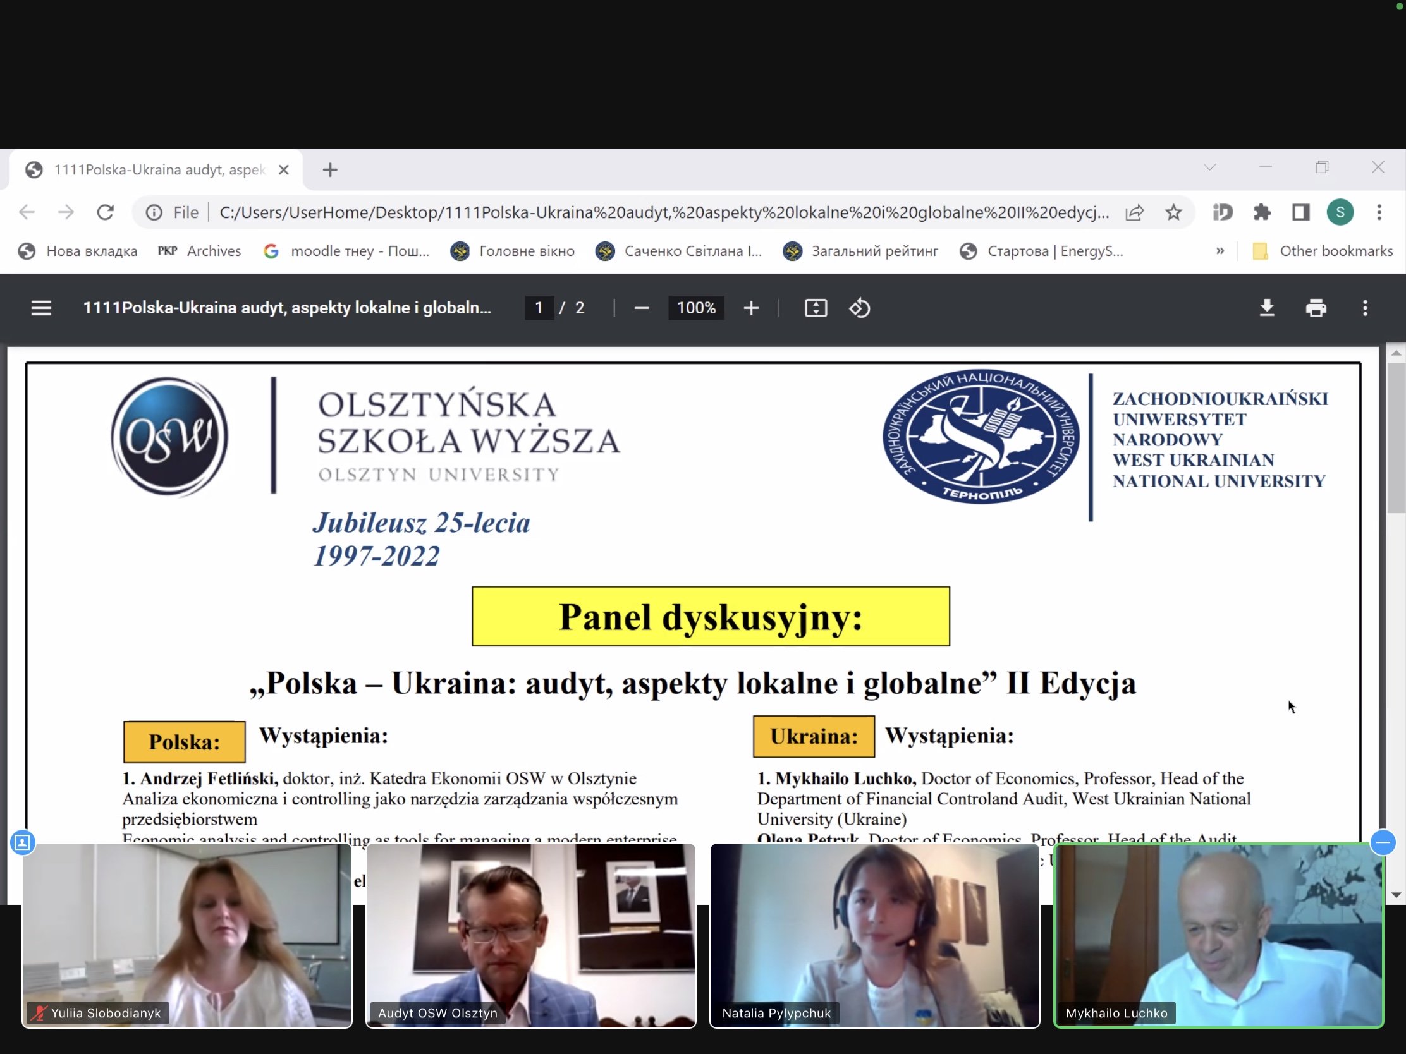1406x1054 pixels.
Task: Open the Other bookmarks folder
Action: 1323,251
